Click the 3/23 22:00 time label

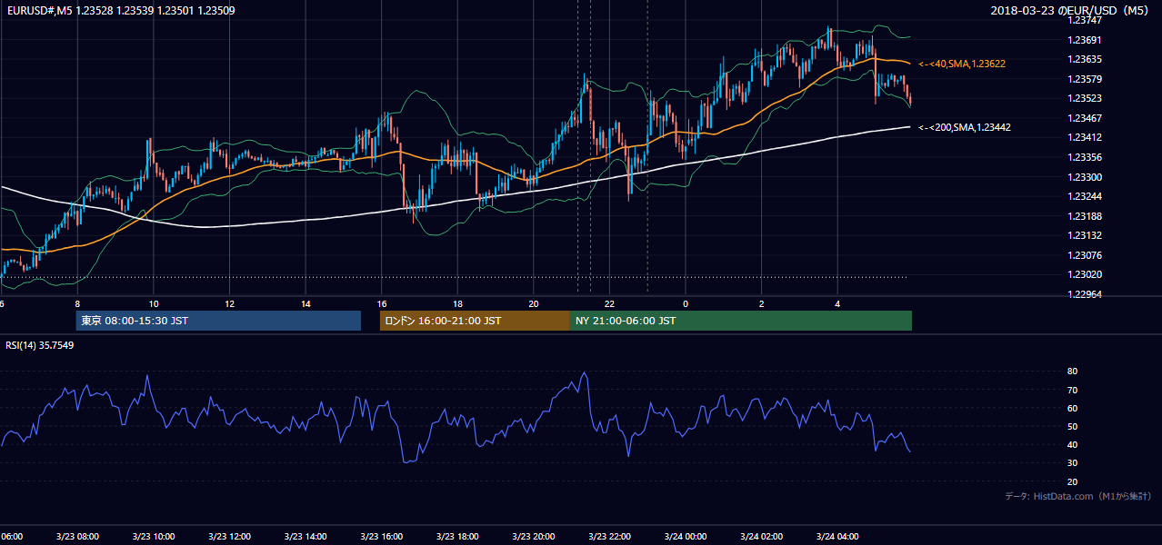609,536
